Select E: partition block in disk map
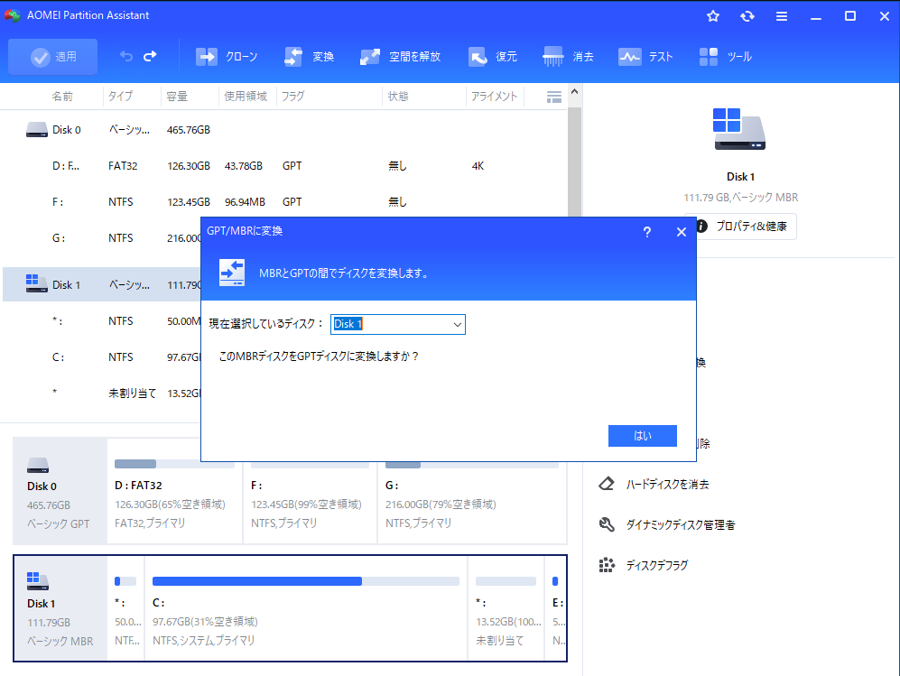This screenshot has width=900, height=676. coord(555,608)
